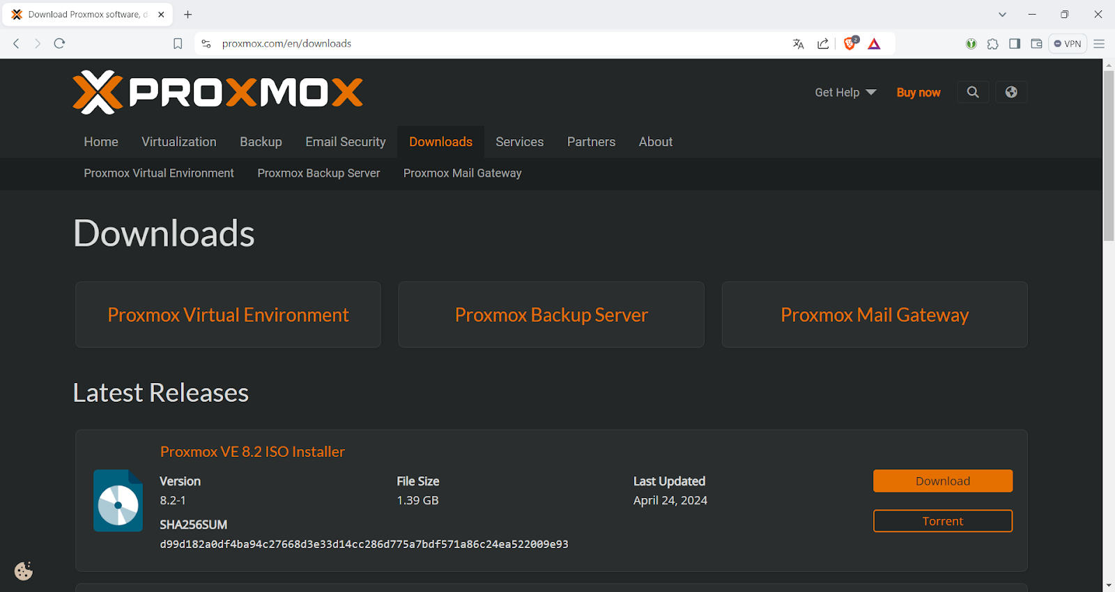Open a new browser tab
Image resolution: width=1115 pixels, height=592 pixels.
click(188, 14)
